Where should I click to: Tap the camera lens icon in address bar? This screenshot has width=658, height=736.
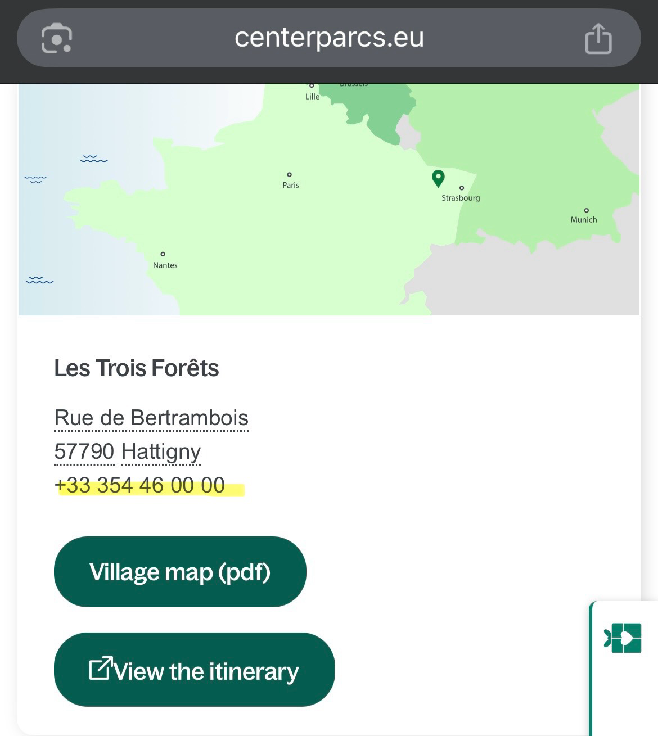(x=57, y=38)
